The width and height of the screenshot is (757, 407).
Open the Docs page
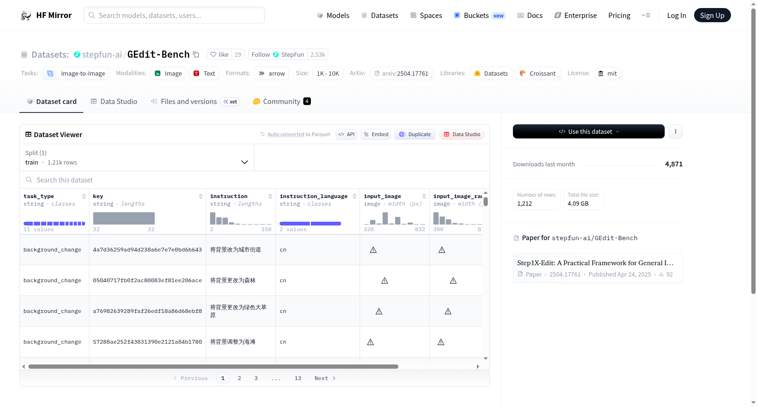coord(530,16)
